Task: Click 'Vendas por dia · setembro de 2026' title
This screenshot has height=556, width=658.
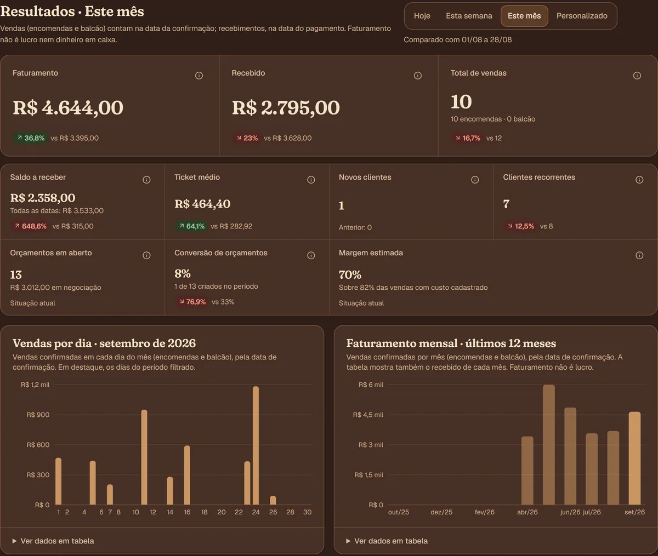Action: 104,343
